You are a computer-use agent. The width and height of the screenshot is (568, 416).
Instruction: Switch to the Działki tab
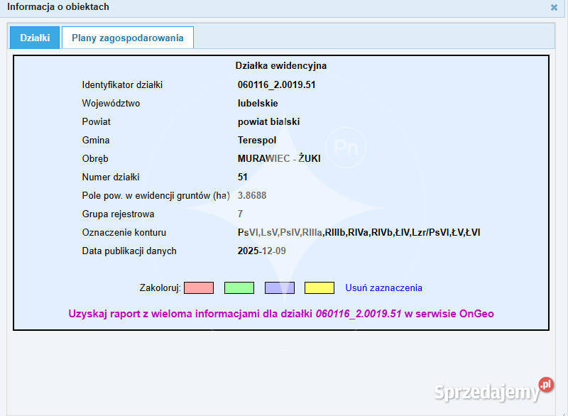pyautogui.click(x=34, y=38)
